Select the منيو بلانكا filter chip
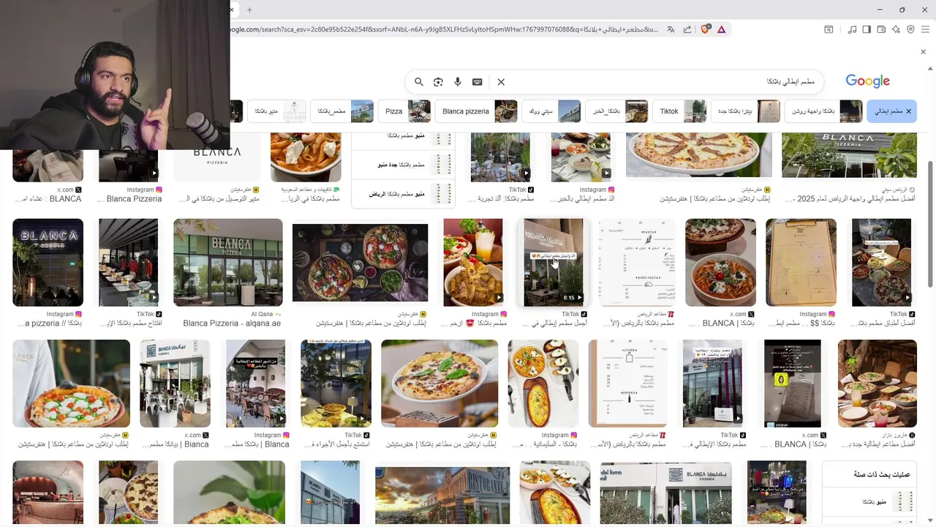Viewport: 936px width, 527px height. tap(276, 111)
